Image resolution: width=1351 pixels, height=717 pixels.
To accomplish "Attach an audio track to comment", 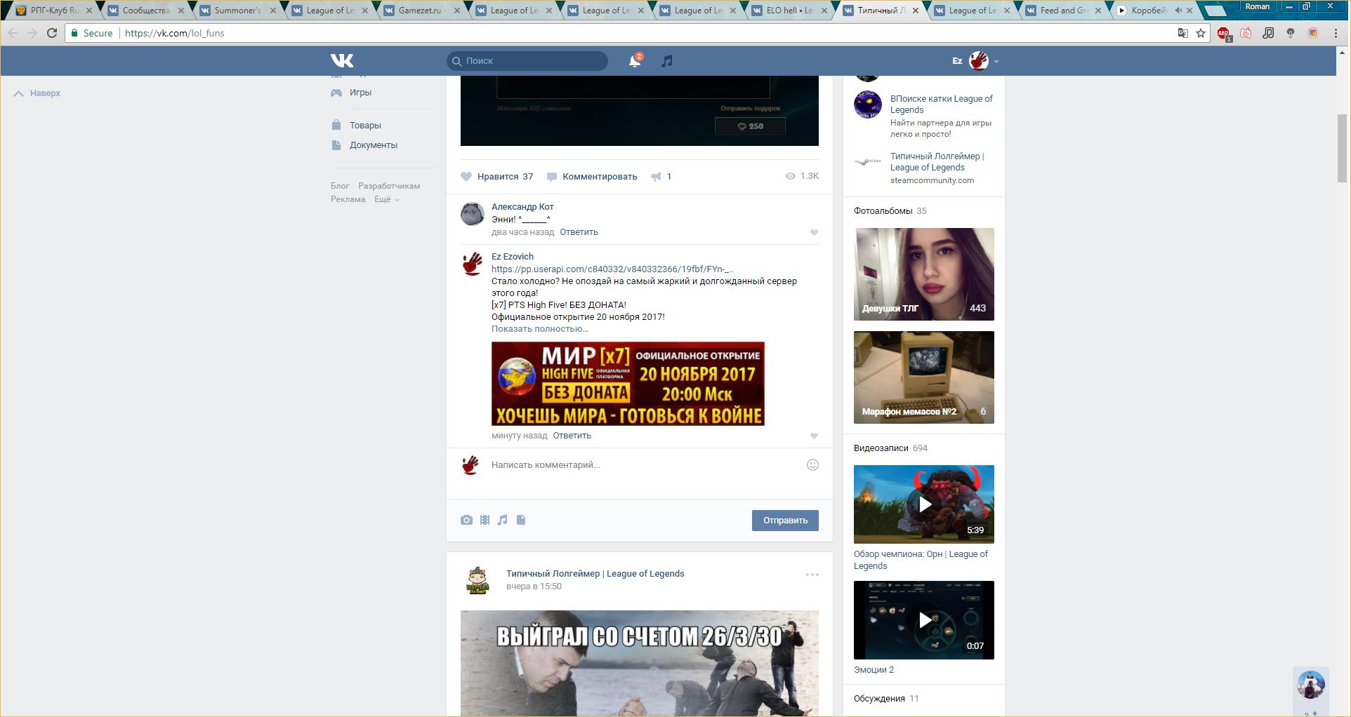I will (503, 520).
